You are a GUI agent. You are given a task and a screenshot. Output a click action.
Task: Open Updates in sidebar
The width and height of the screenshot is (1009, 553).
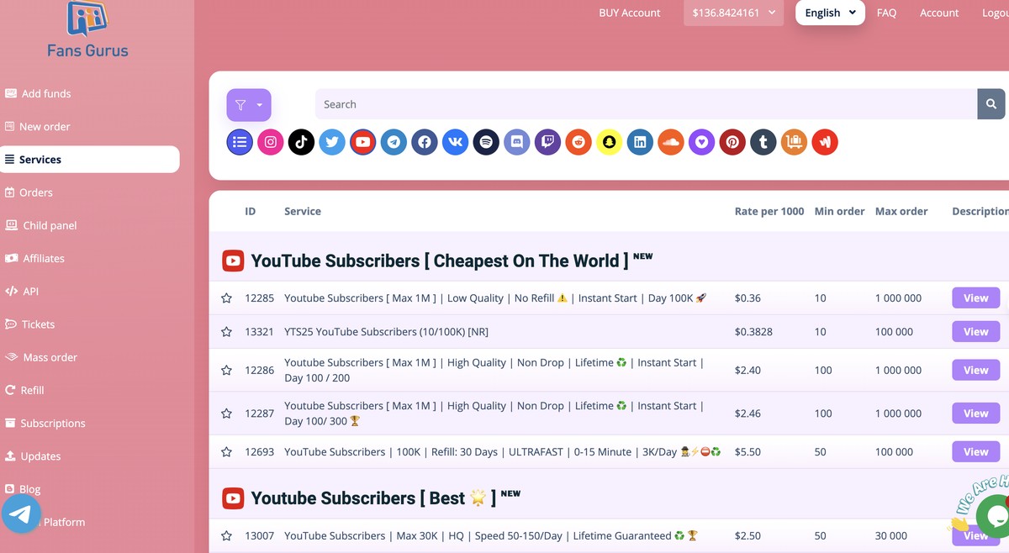tap(33, 456)
